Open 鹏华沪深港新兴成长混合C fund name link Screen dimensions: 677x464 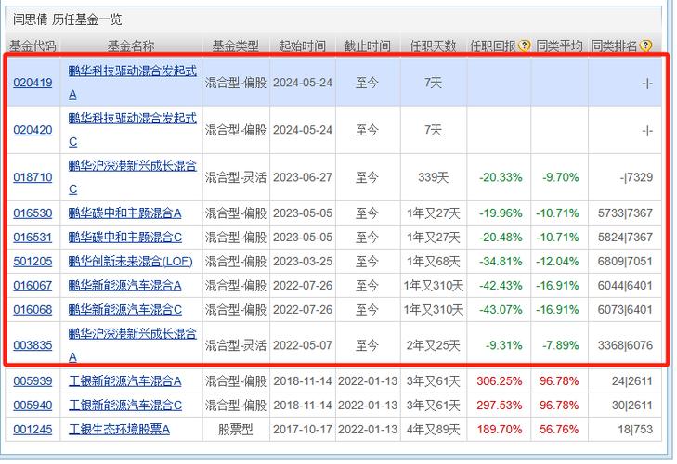(132, 177)
